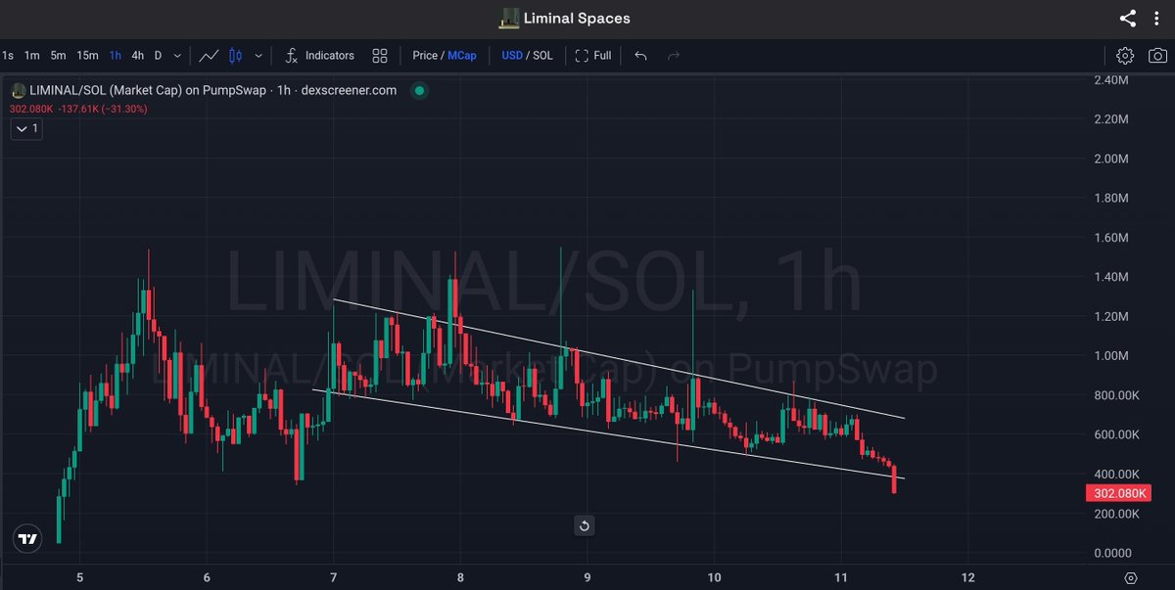The height and width of the screenshot is (590, 1175).
Task: Reset chart view with circular arrow button
Action: pos(584,526)
